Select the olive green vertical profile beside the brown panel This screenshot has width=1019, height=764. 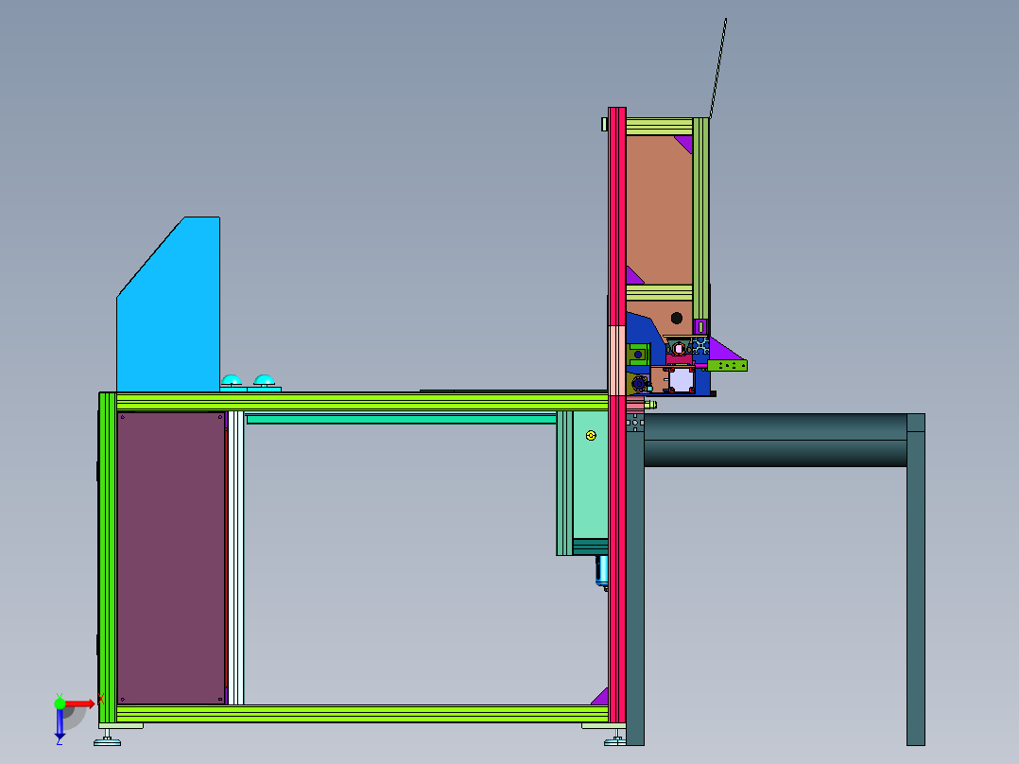pos(700,217)
